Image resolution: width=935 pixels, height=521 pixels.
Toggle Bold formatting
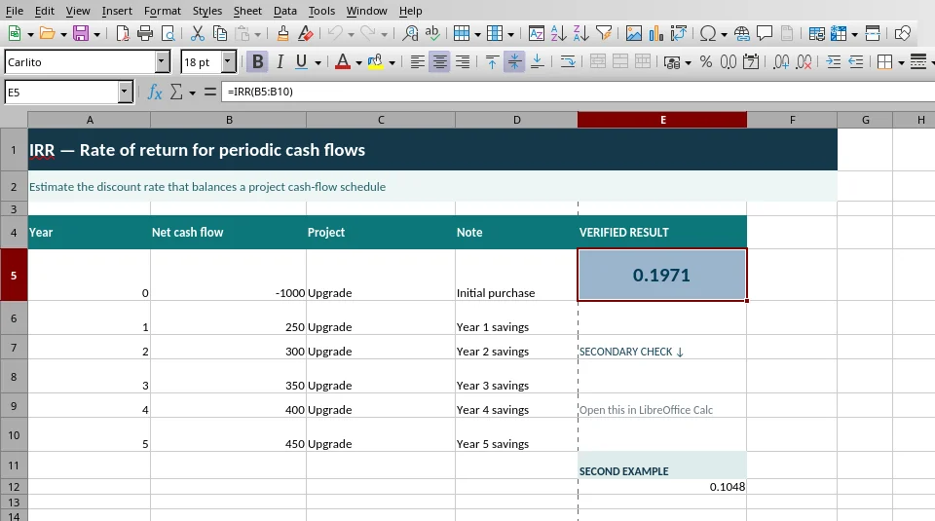pos(257,62)
